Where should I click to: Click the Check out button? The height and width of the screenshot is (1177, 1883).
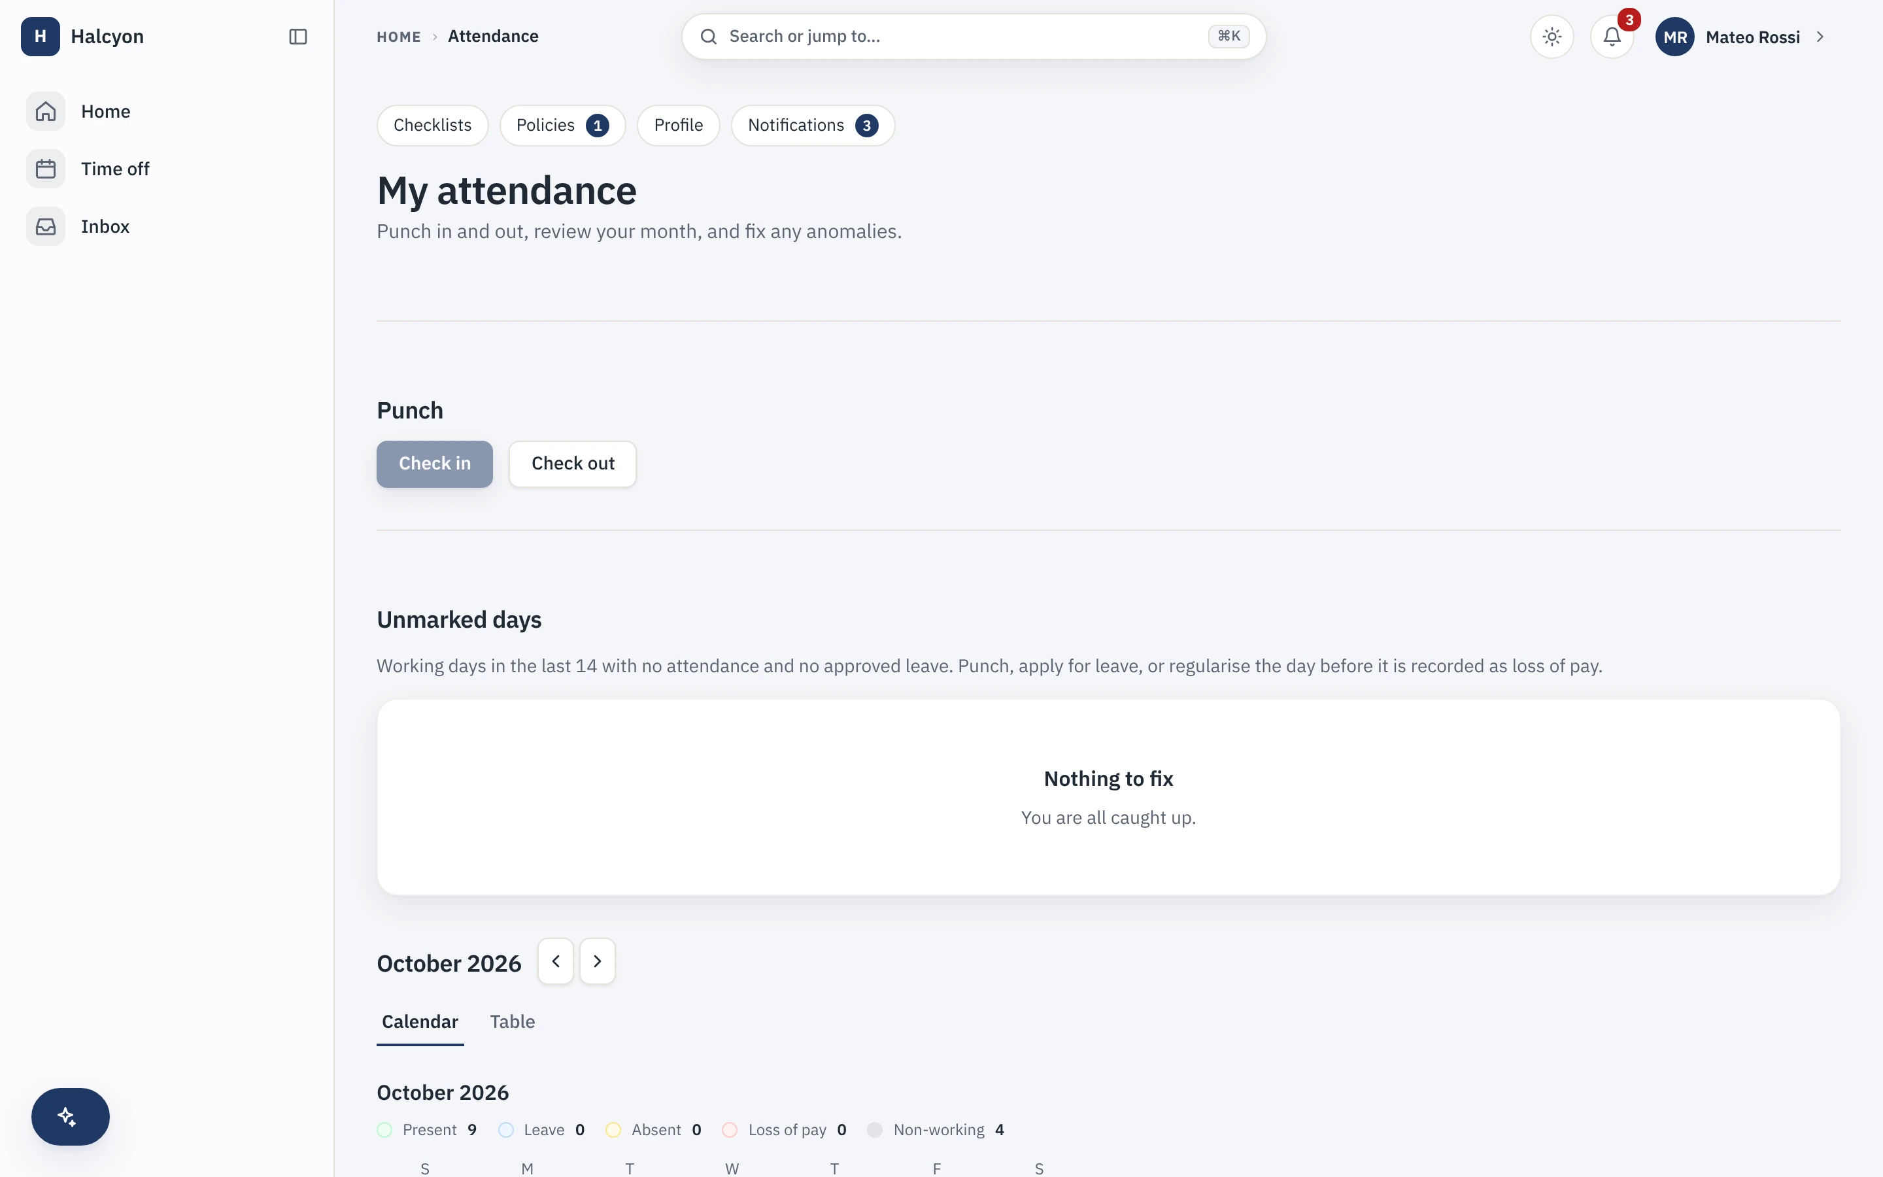573,464
